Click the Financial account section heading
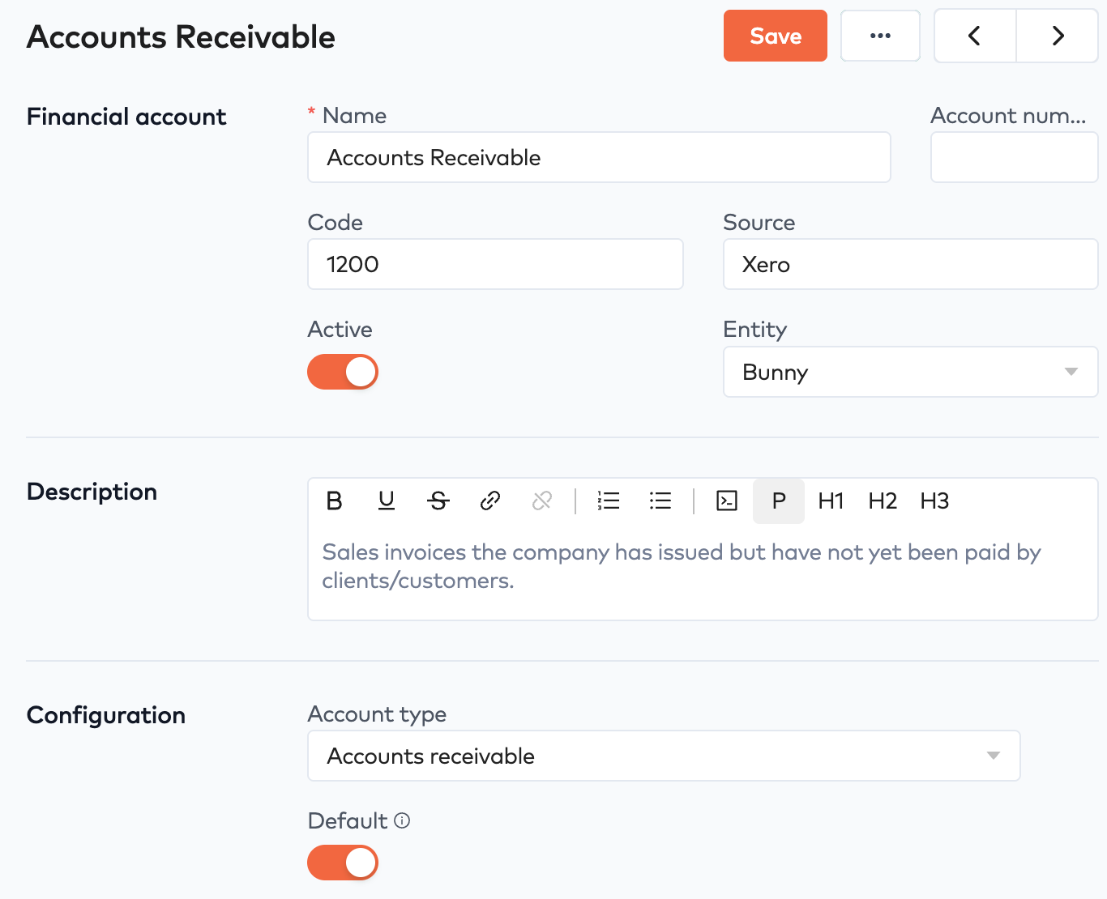This screenshot has height=899, width=1107. point(126,117)
